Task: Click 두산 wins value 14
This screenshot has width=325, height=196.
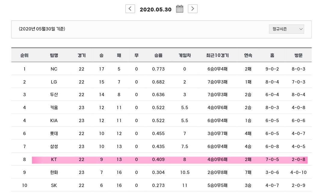Action: point(102,95)
